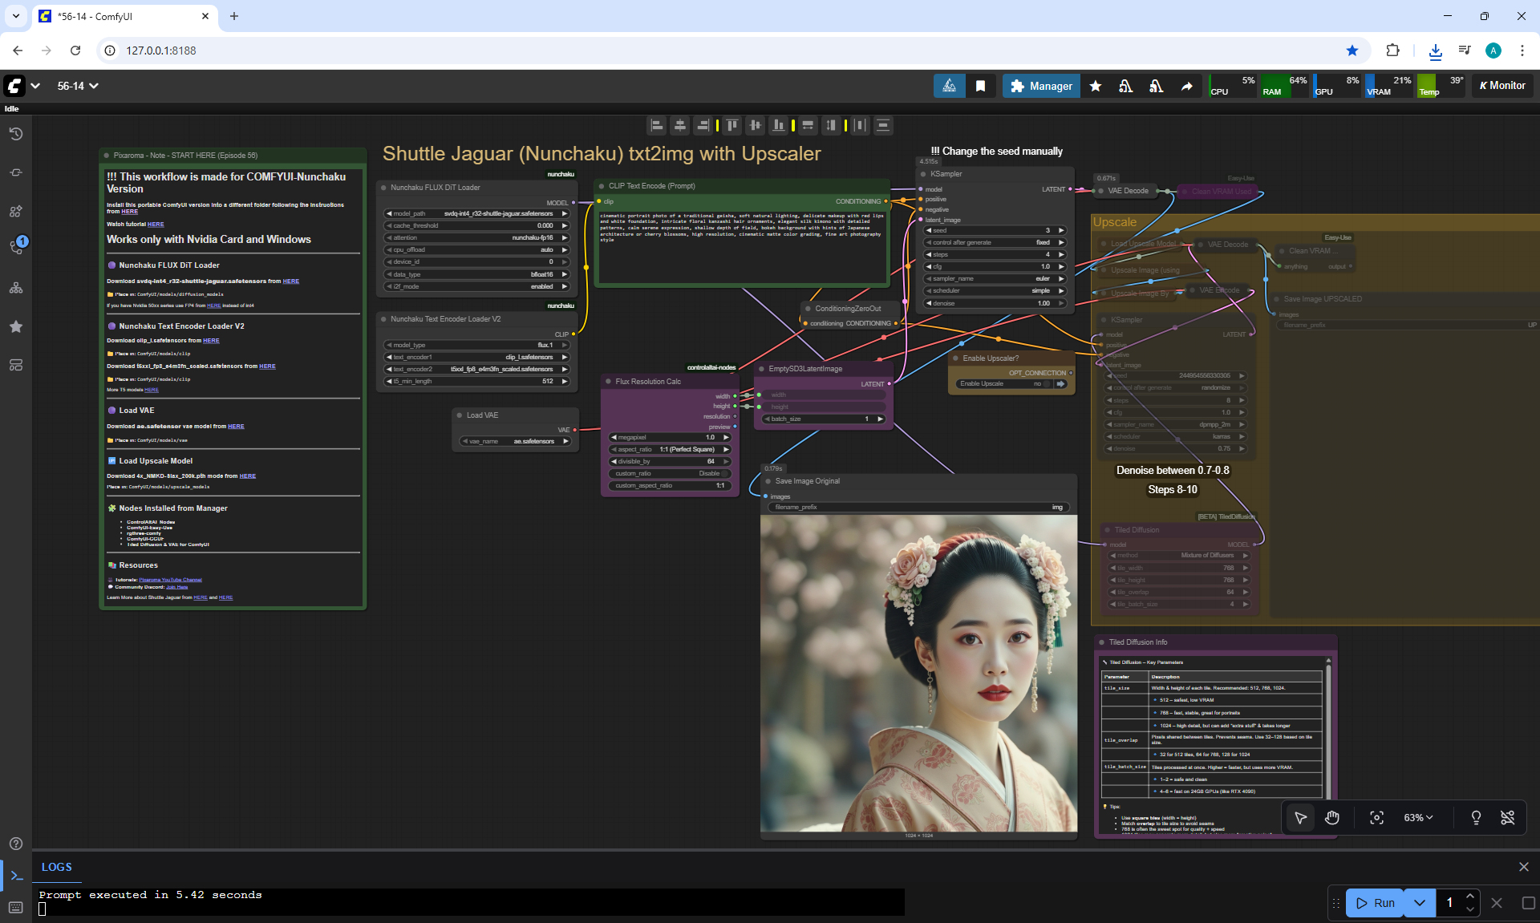Click the bookmark icon beside Manager
The image size is (1540, 923).
click(980, 86)
